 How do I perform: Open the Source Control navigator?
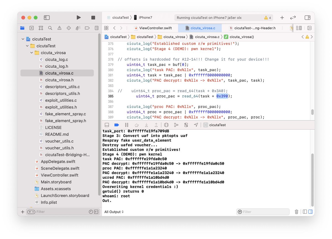(x=32, y=28)
